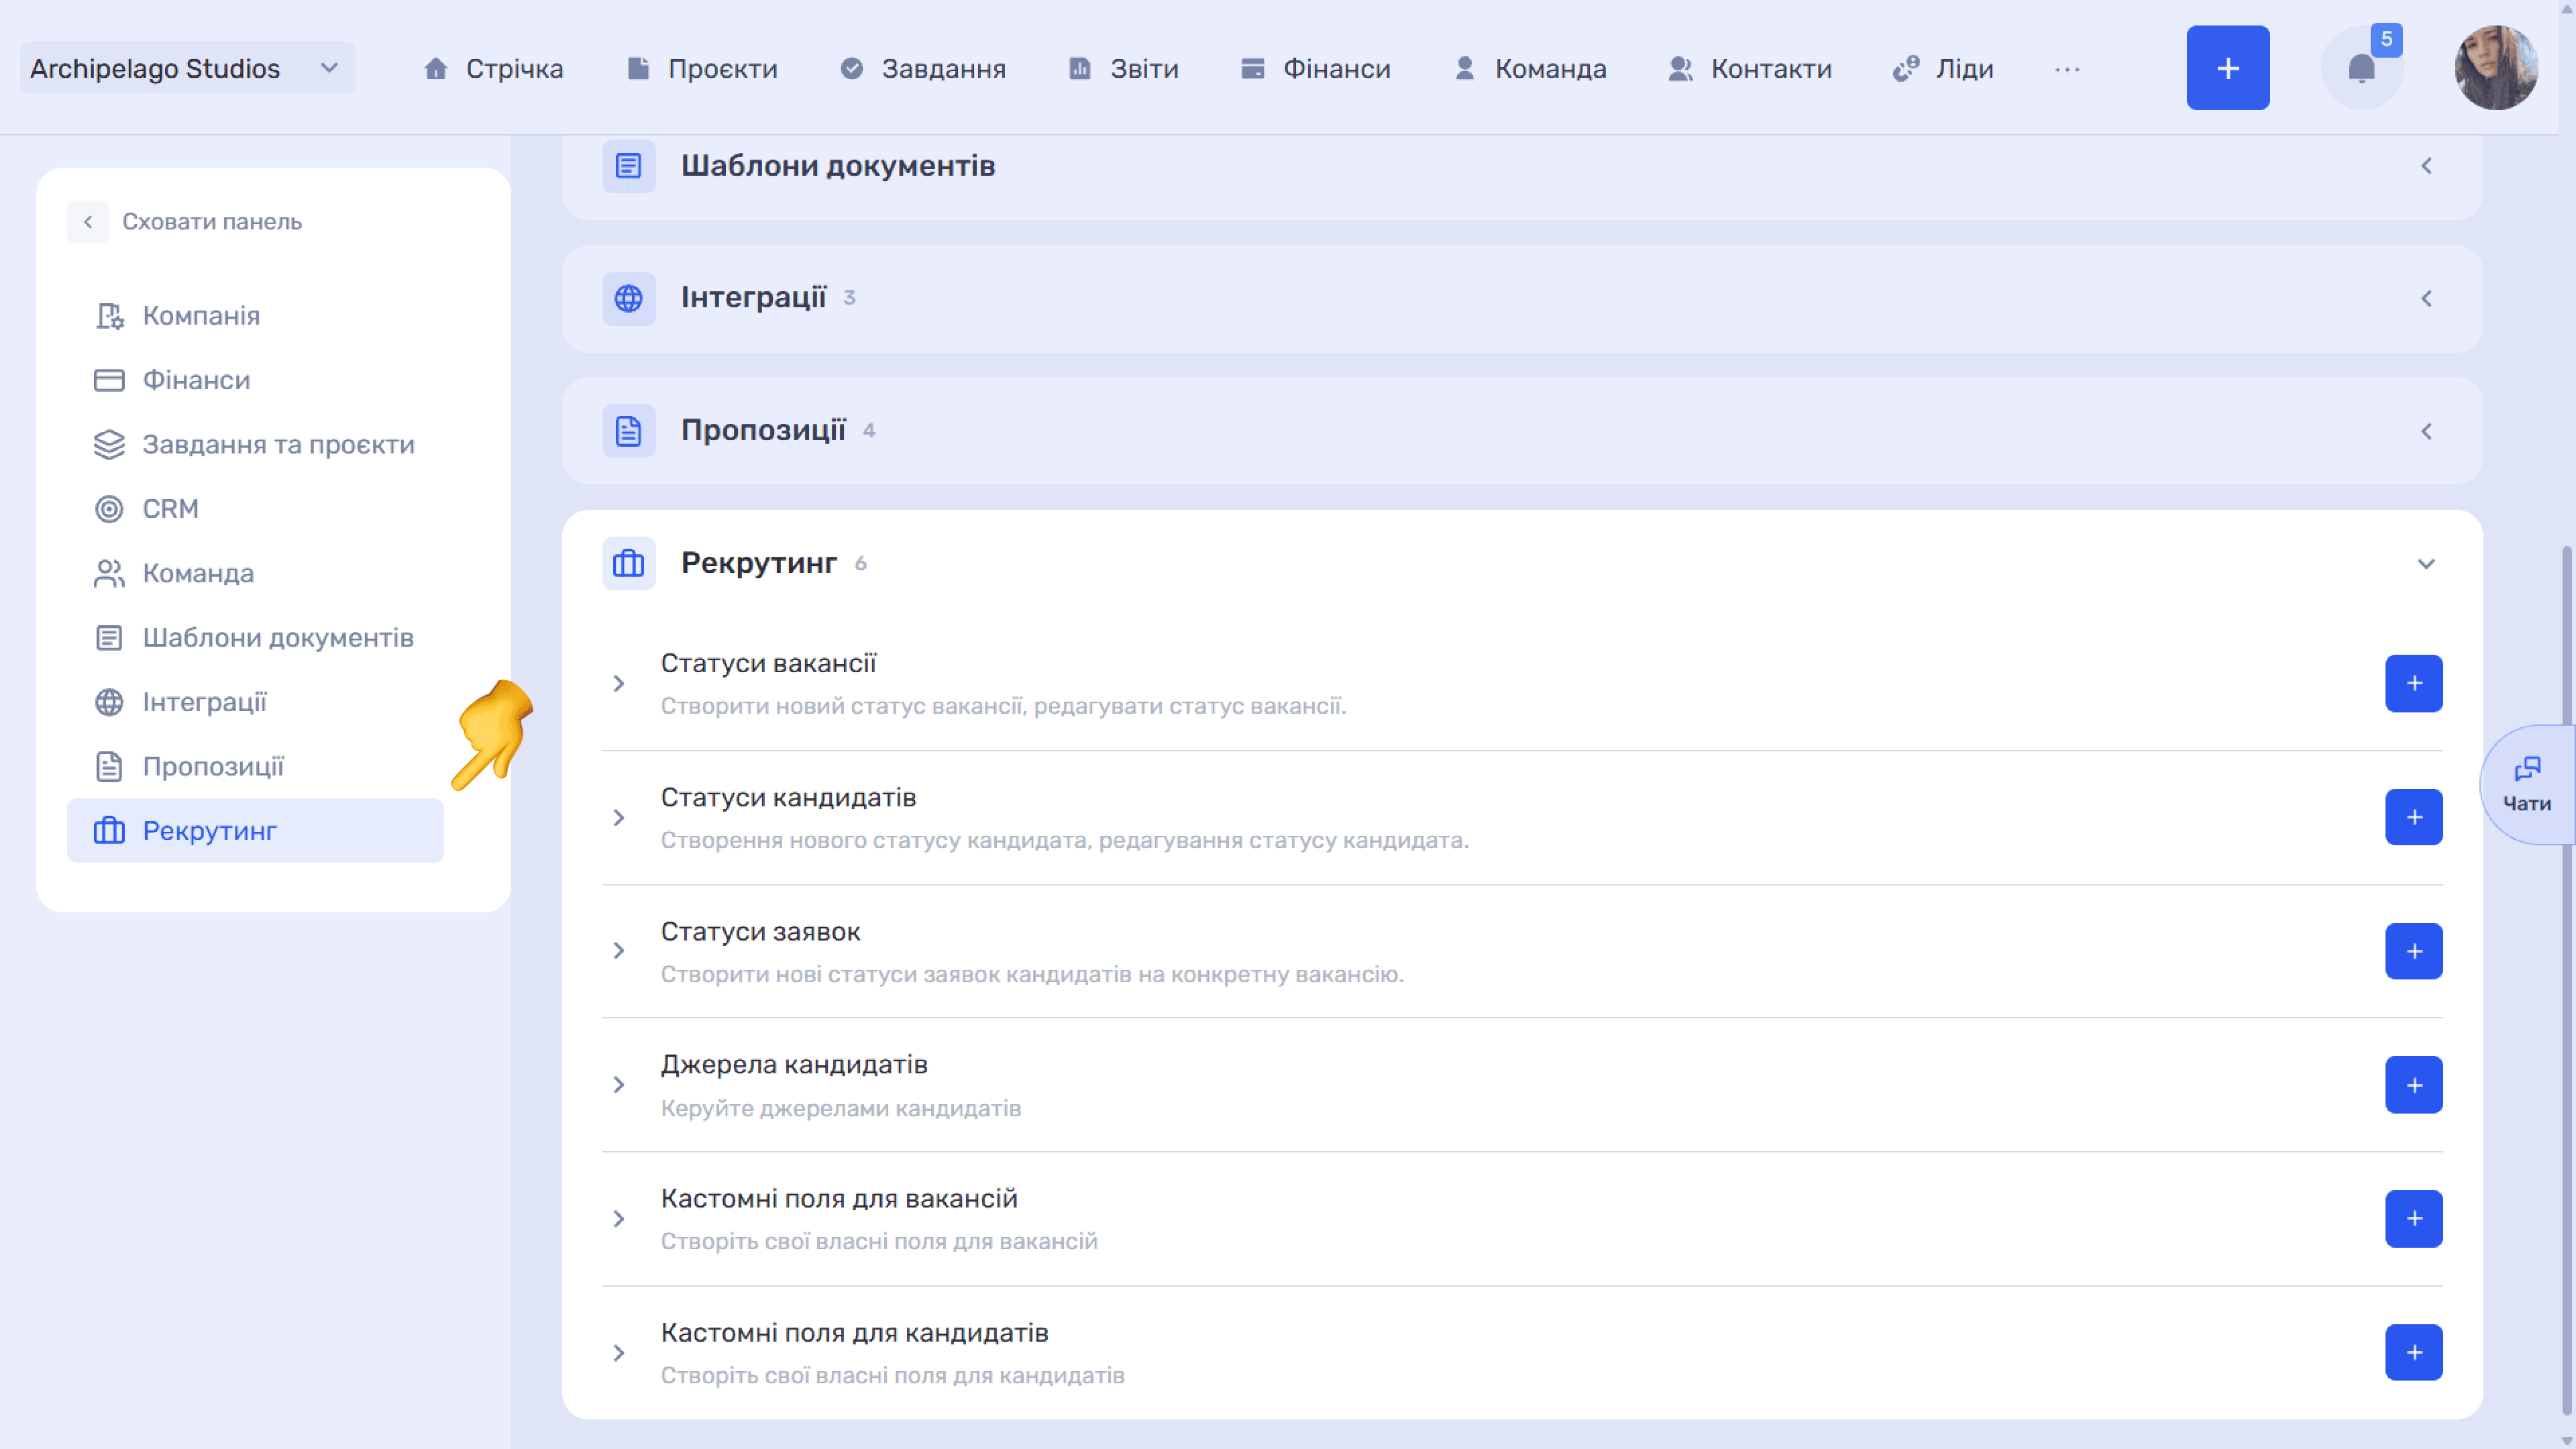Click the vertical page scrollbar
The image size is (2576, 1449).
(2567, 980)
